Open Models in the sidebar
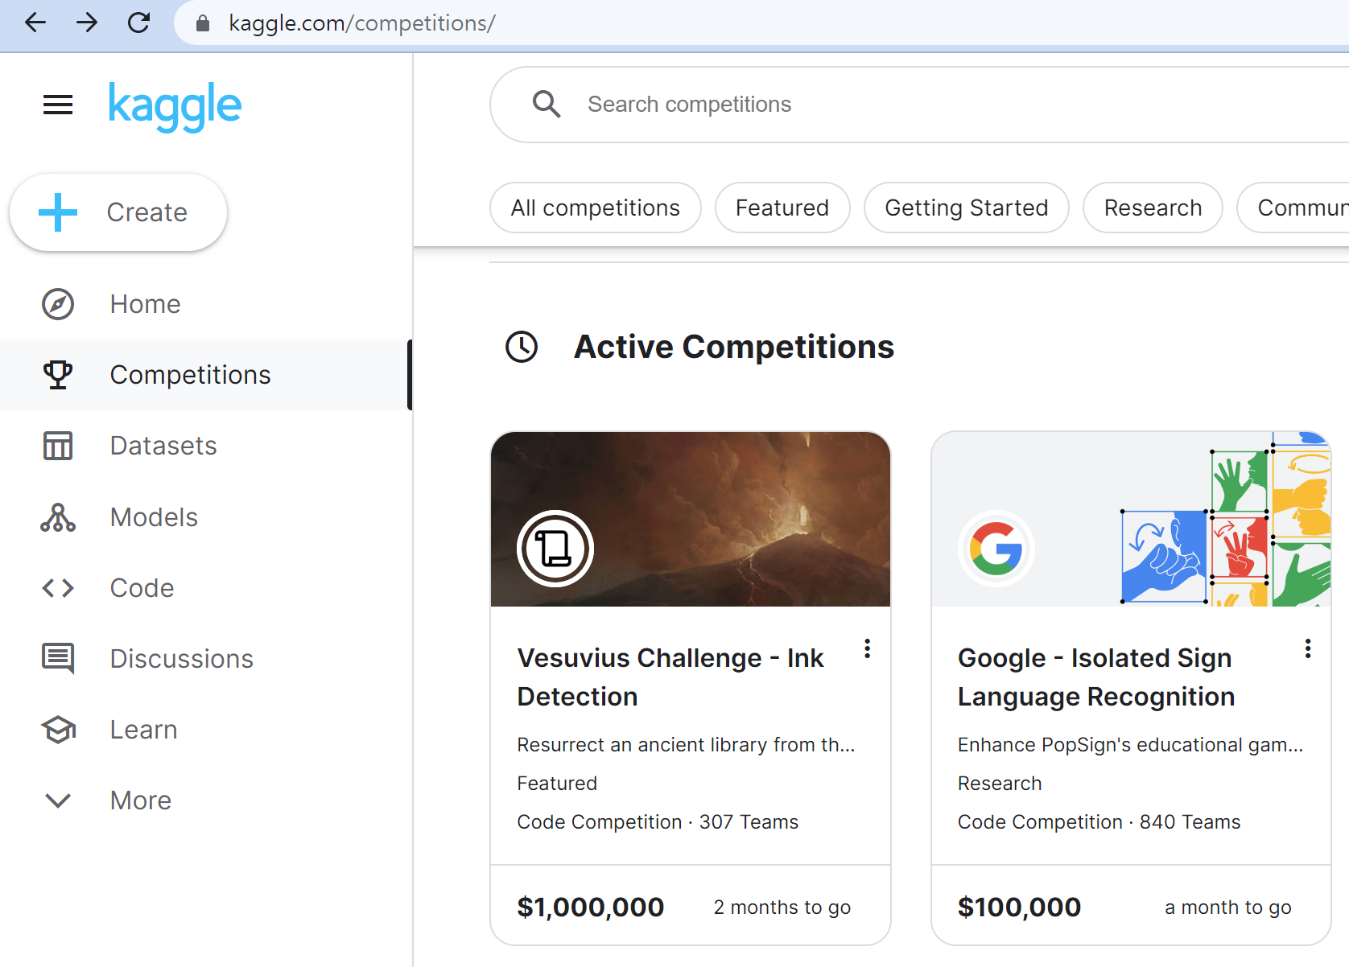This screenshot has width=1349, height=967. (206, 517)
